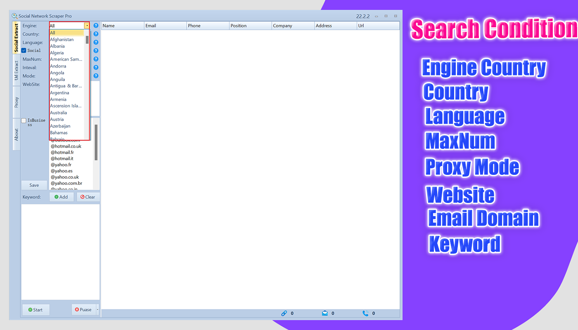Click the Puase button
The height and width of the screenshot is (330, 578).
83,310
